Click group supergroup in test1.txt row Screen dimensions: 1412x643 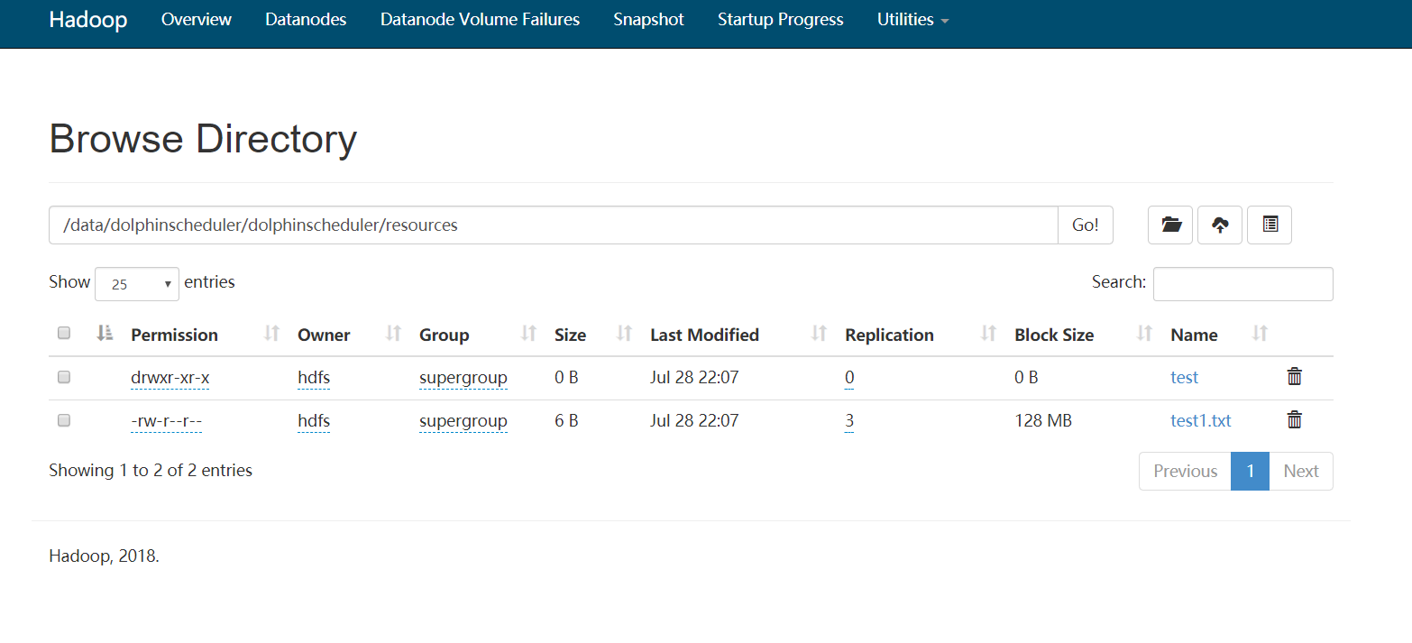point(463,420)
